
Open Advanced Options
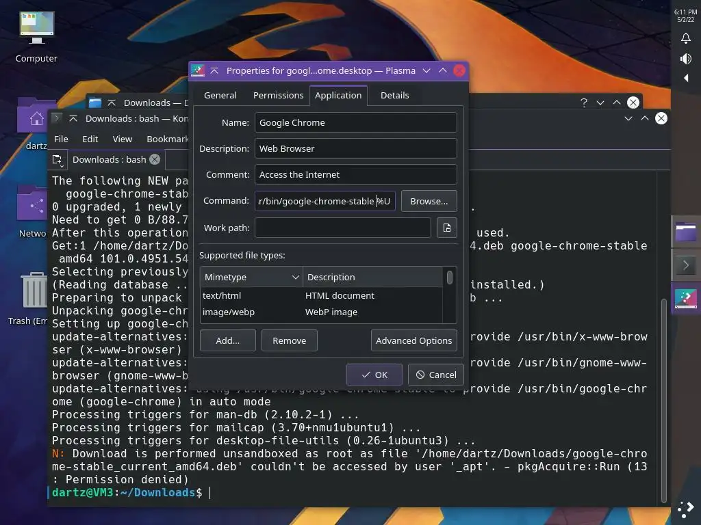point(413,340)
